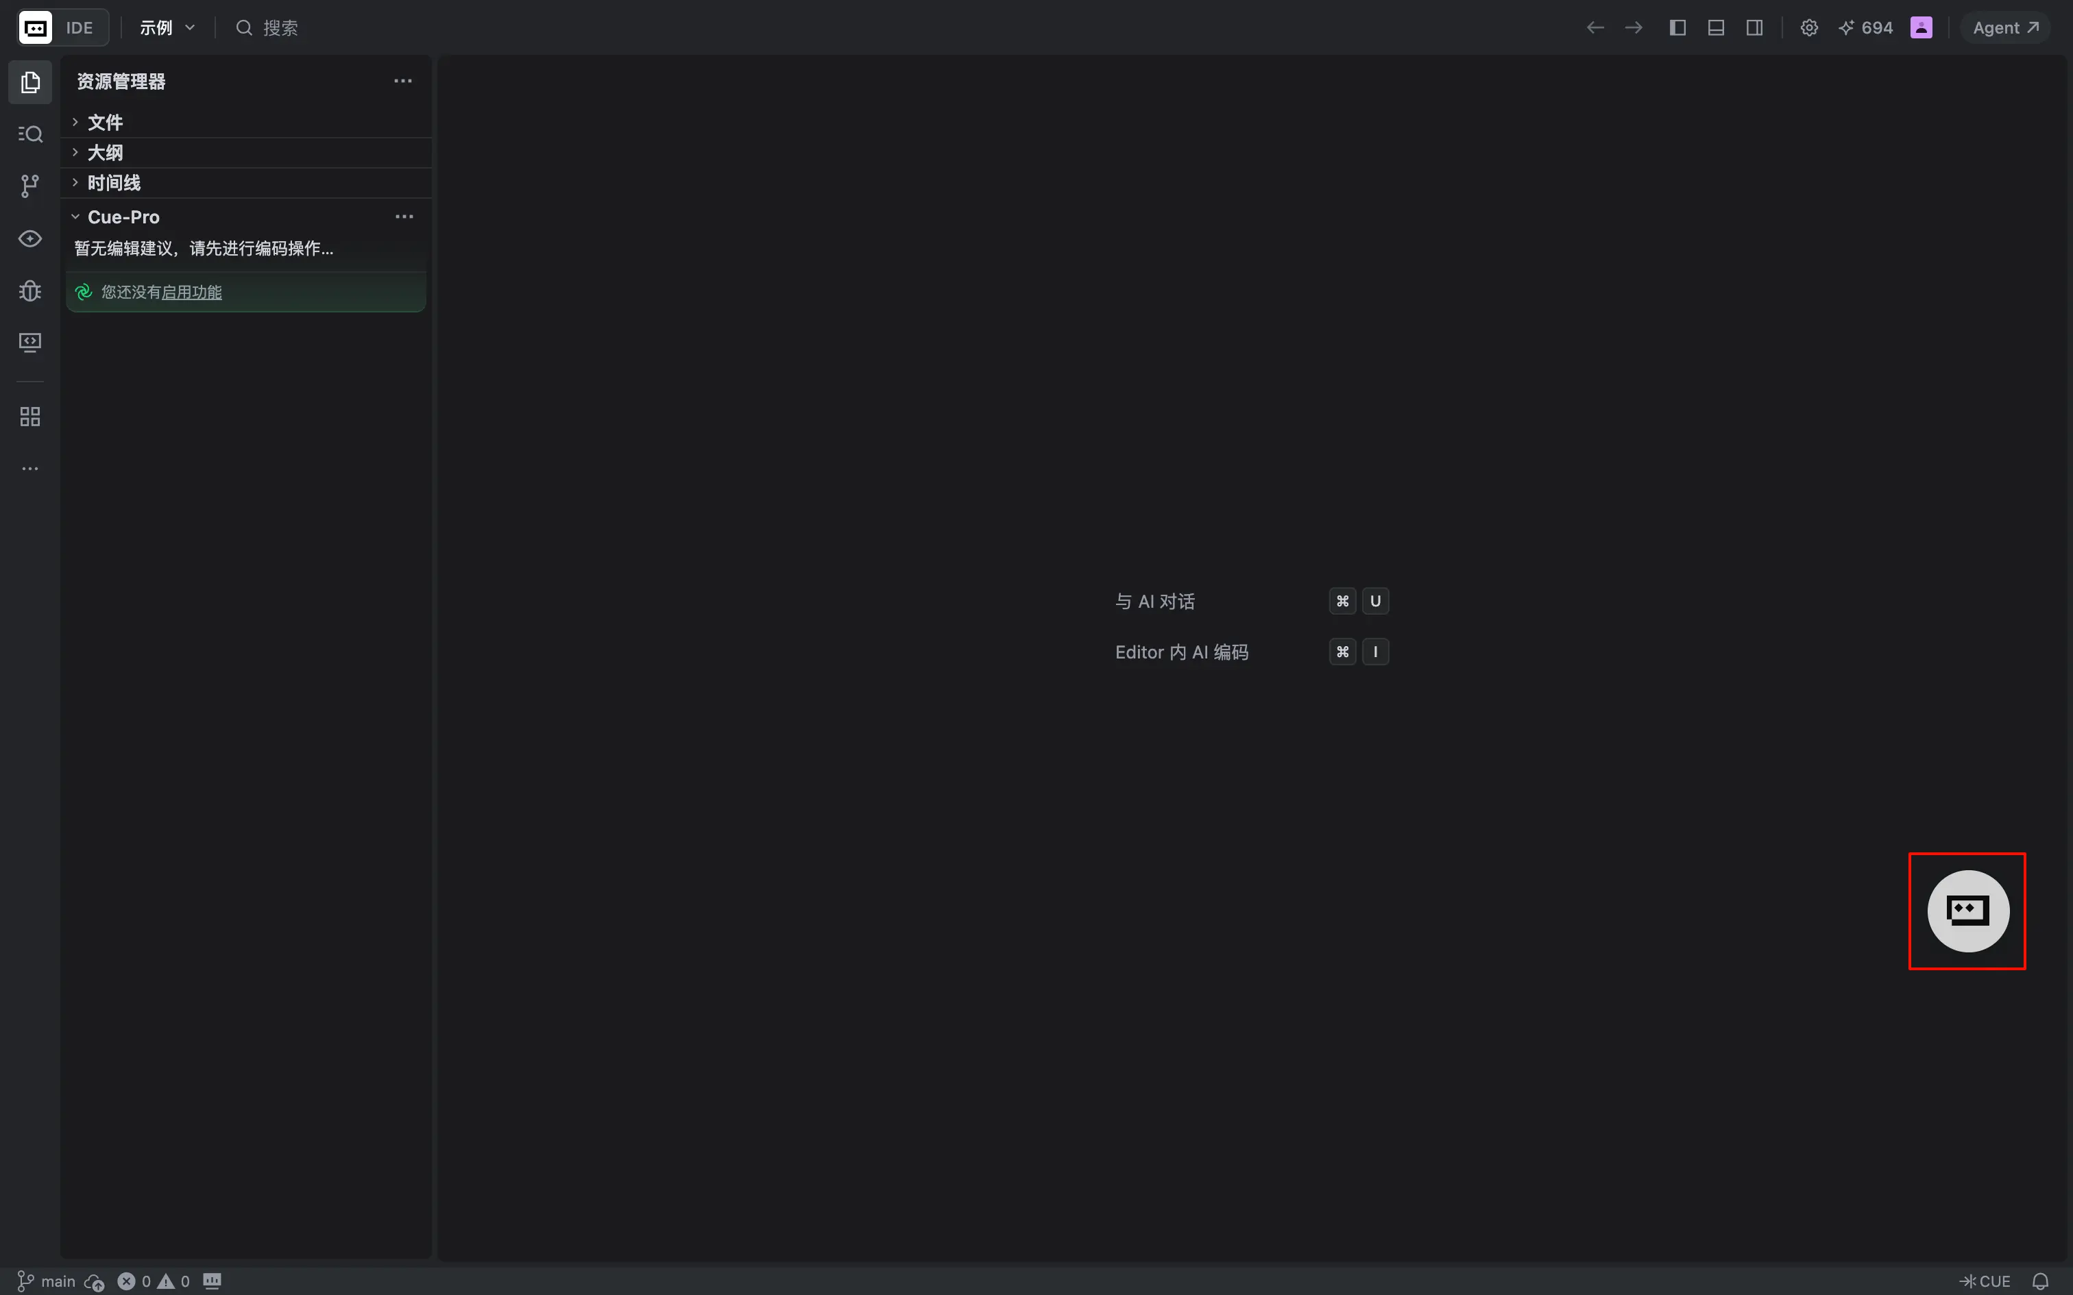Viewport: 2073px width, 1295px height.
Task: Open the source control branch icon
Action: pyautogui.click(x=30, y=186)
